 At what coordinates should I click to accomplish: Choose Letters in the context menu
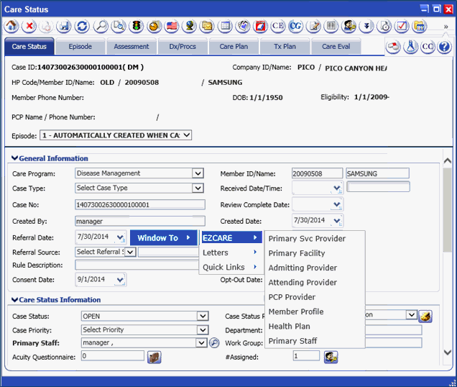click(x=216, y=252)
